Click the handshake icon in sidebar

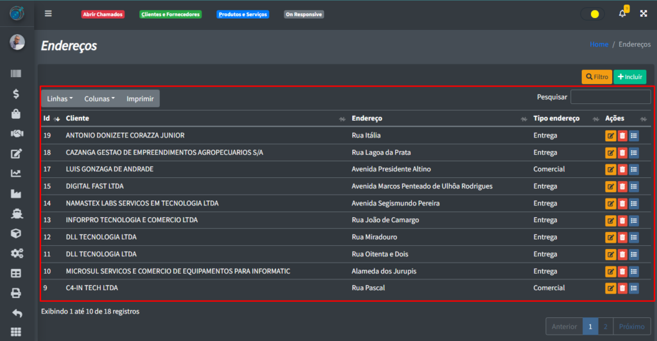click(x=17, y=134)
